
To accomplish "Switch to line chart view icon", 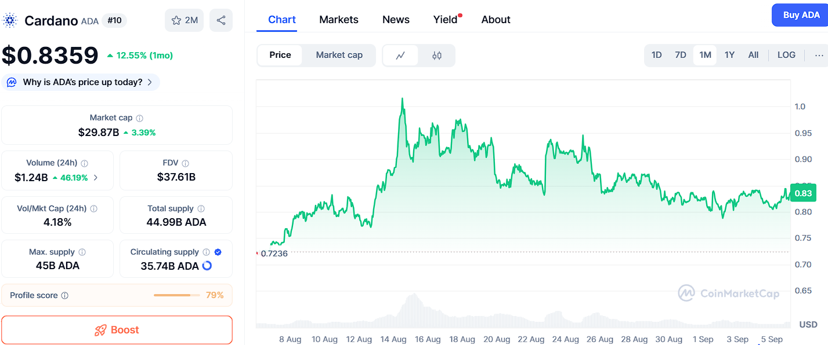I will (400, 56).
